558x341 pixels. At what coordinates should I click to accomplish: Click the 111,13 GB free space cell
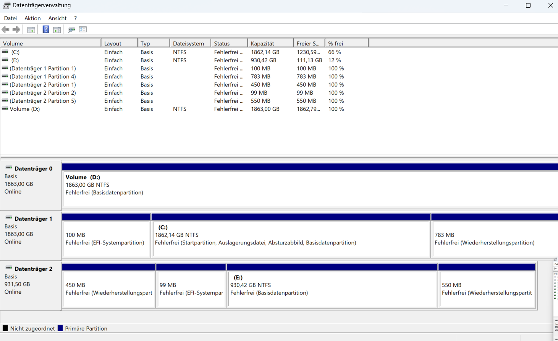pos(309,60)
